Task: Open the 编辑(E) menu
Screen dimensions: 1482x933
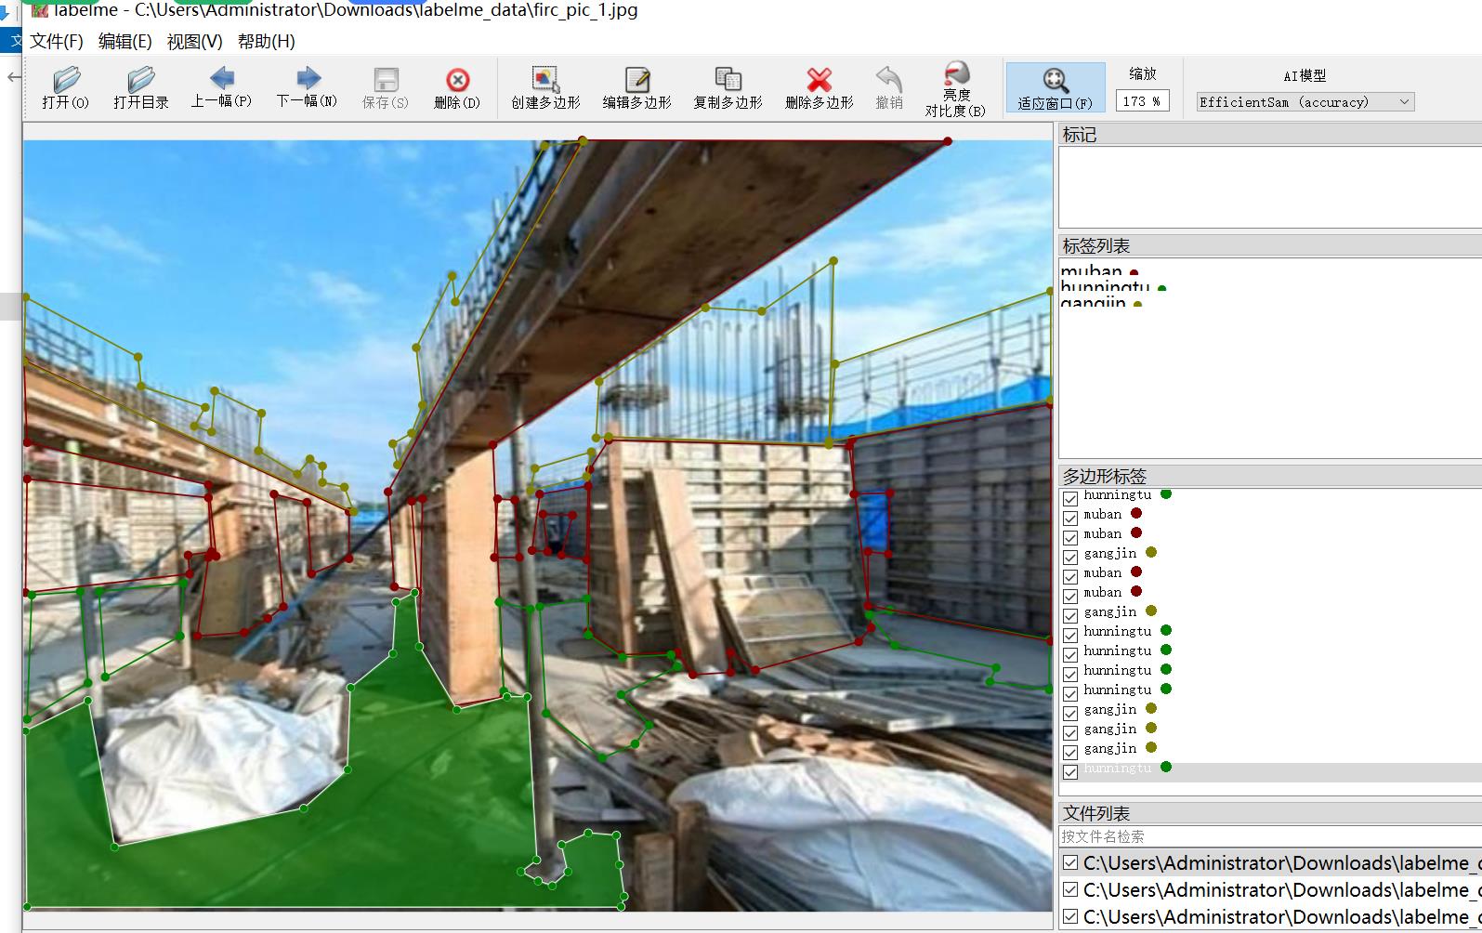Action: 125,42
